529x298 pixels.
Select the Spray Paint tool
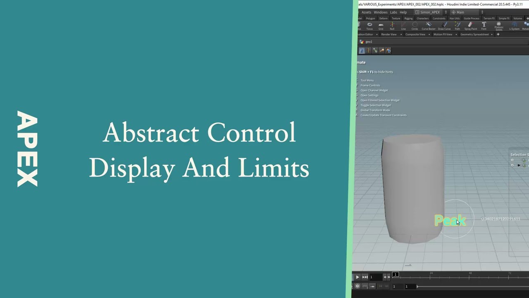point(471,26)
